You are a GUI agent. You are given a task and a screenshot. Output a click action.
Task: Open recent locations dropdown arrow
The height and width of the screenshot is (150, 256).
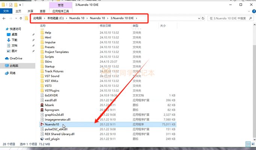pyautogui.click(x=16, y=18)
